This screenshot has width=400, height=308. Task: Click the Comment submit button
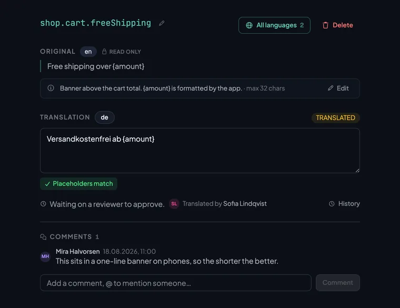click(337, 283)
